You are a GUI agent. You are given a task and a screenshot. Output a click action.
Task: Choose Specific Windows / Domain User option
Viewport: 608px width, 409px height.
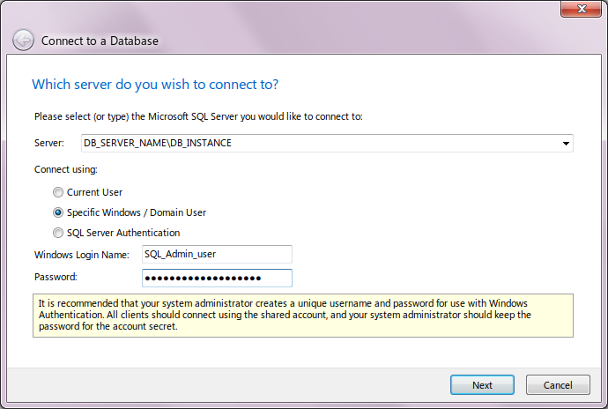pyautogui.click(x=58, y=212)
